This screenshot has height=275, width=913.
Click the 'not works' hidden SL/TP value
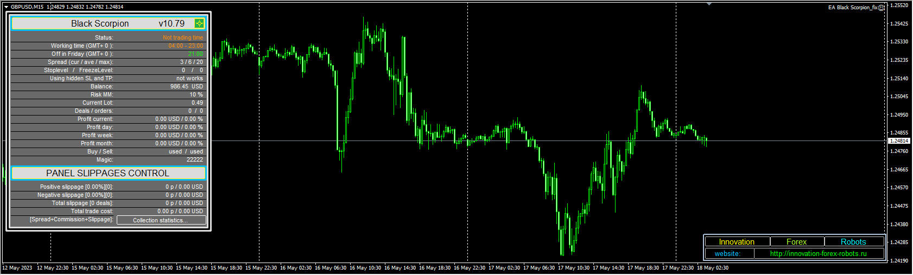[x=189, y=78]
